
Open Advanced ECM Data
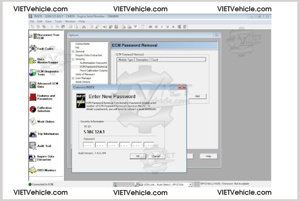click(x=33, y=85)
